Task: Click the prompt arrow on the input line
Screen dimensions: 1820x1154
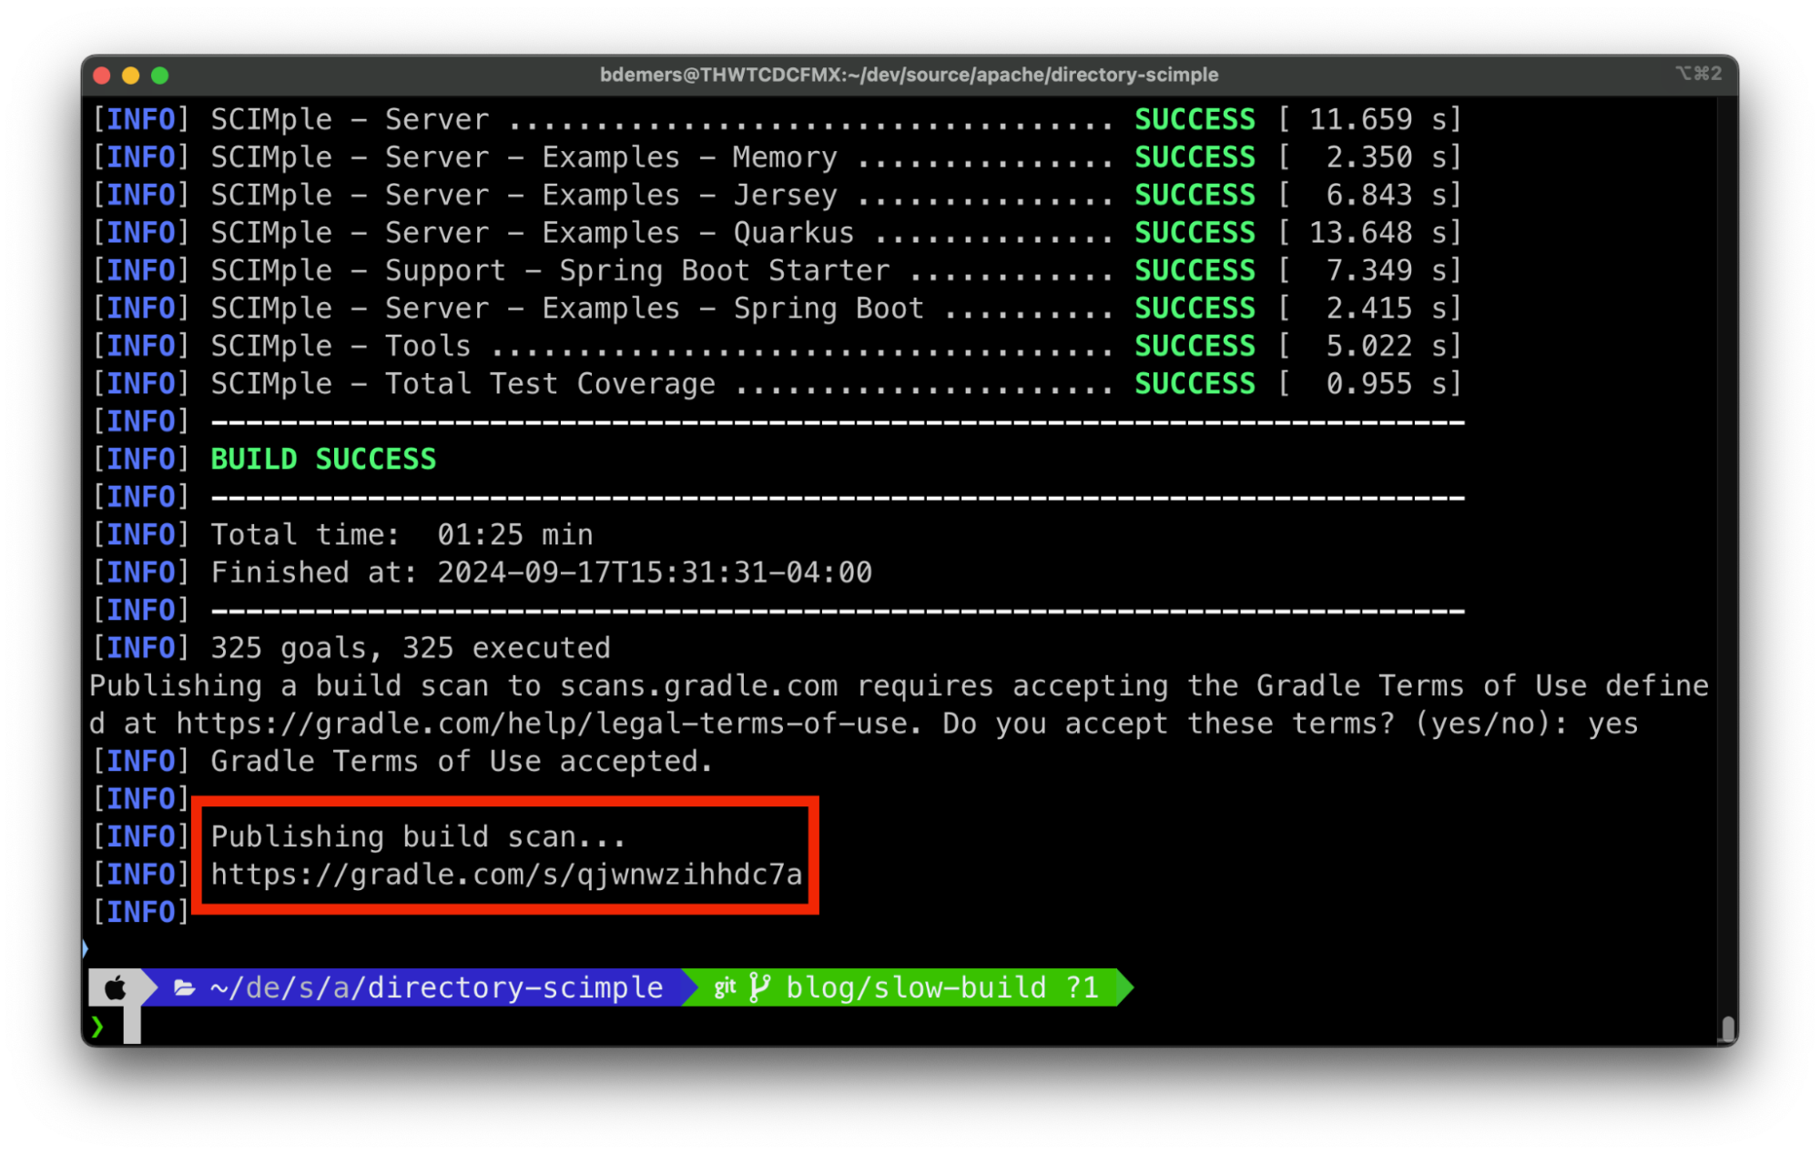Action: point(97,1027)
